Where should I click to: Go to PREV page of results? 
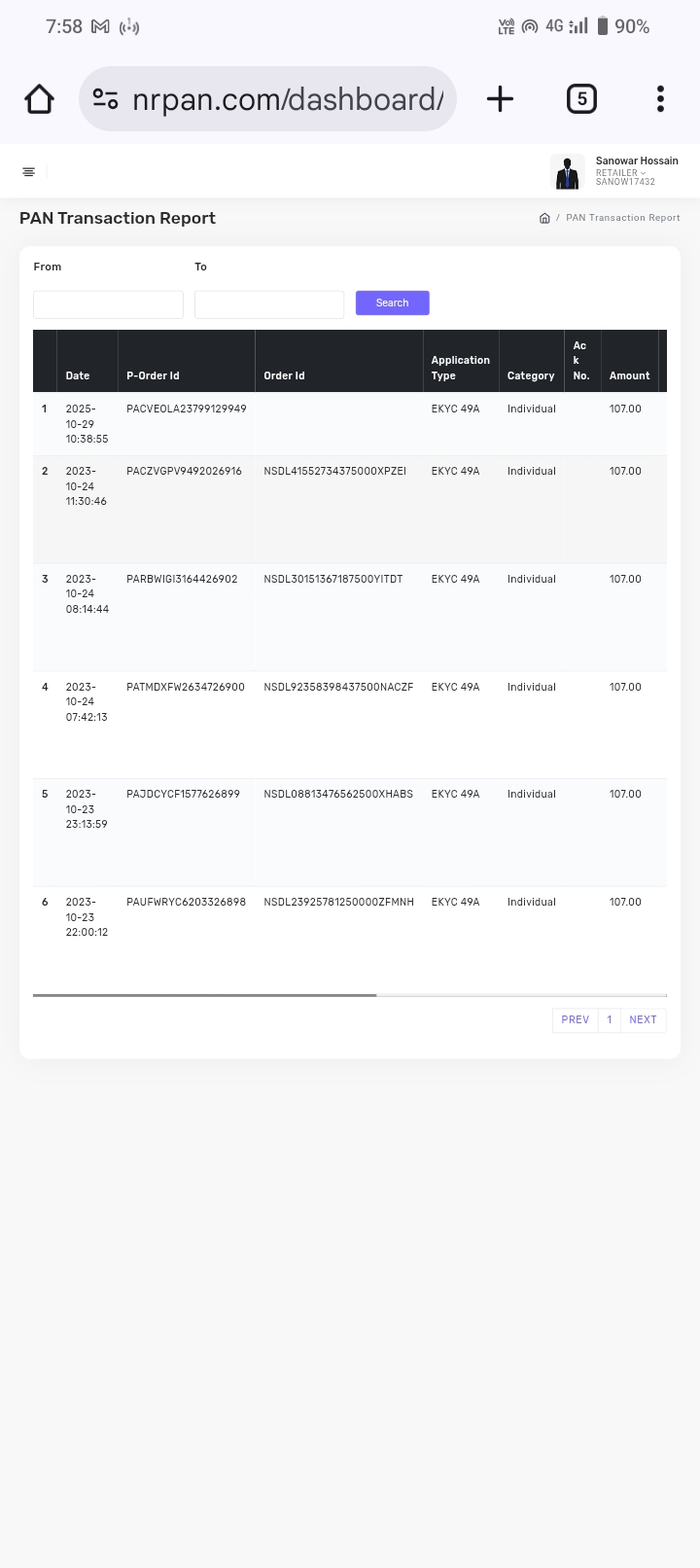(x=575, y=1019)
